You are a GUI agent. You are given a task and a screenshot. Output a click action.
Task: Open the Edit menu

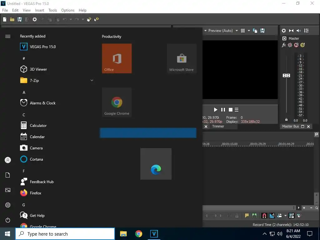point(15,10)
